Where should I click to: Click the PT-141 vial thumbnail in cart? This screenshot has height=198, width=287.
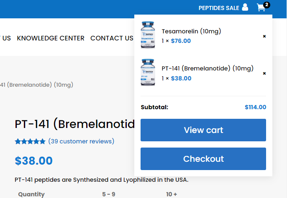[x=148, y=73]
